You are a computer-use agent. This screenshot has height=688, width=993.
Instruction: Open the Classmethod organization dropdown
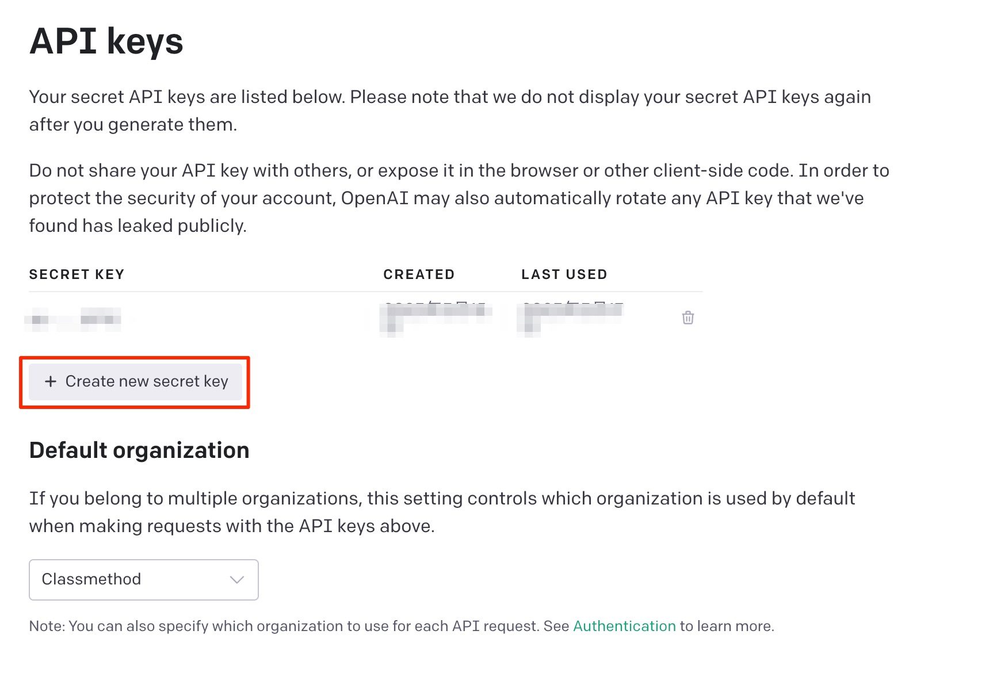(x=144, y=579)
